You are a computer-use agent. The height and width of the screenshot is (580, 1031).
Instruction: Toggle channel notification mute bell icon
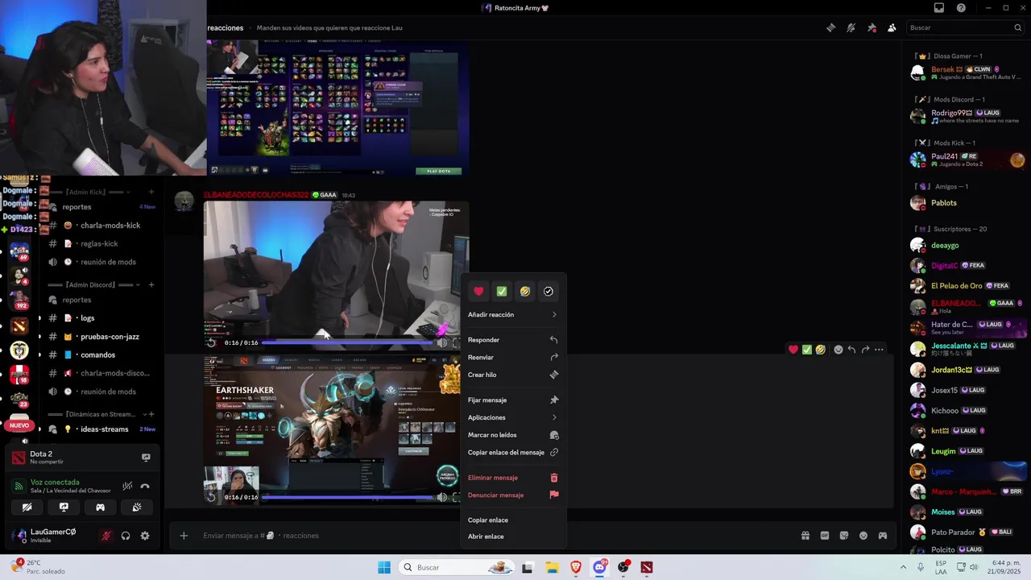point(851,27)
